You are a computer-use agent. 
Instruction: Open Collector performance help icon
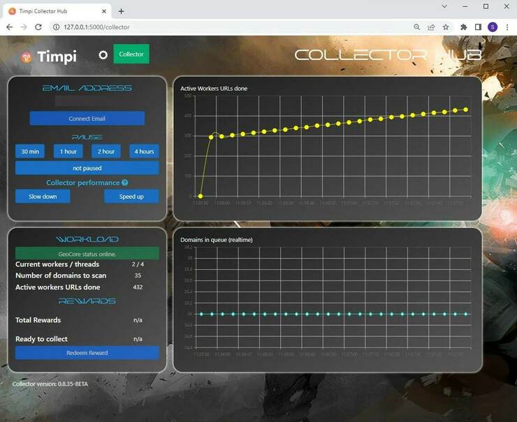(124, 183)
